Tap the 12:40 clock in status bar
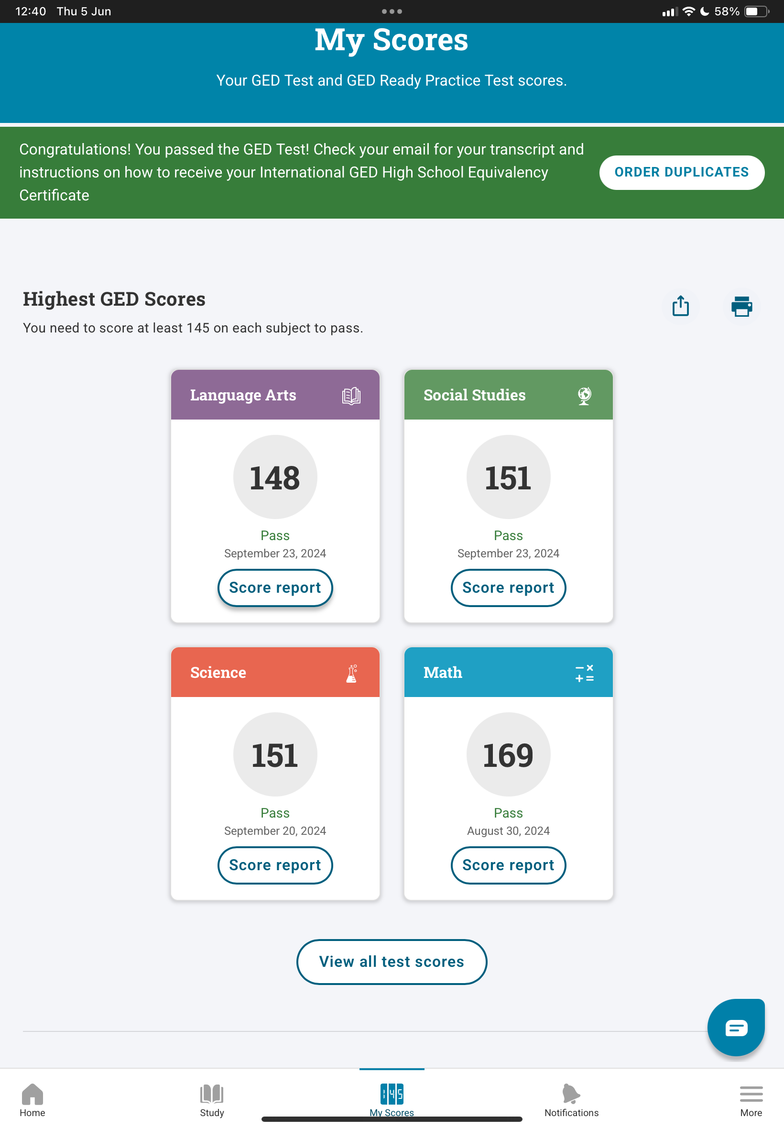 pos(31,11)
